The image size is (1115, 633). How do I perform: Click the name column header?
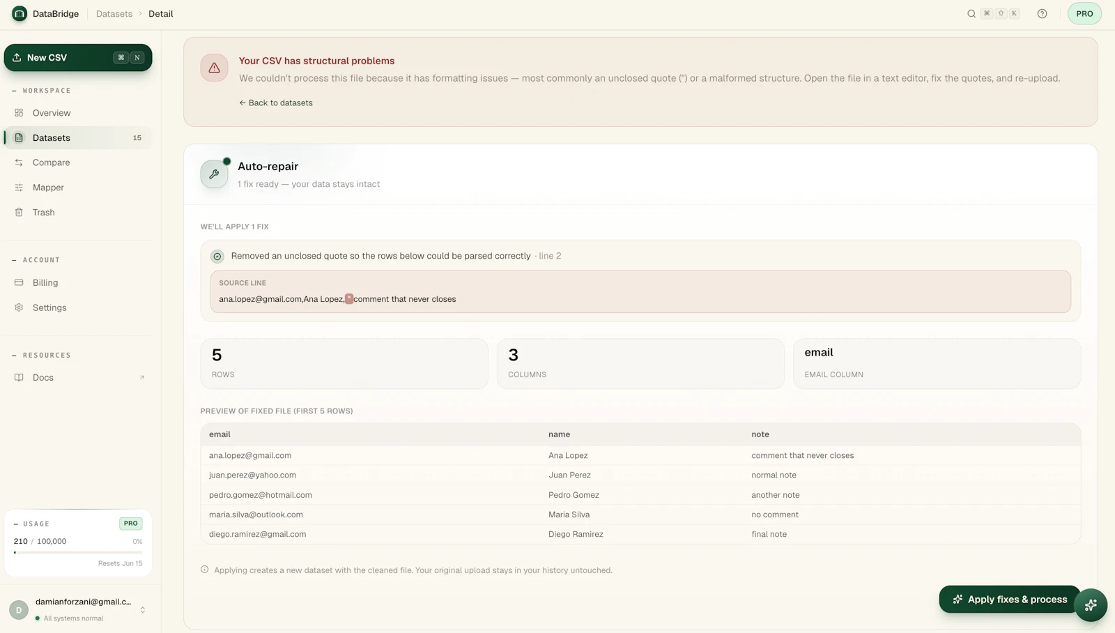point(559,434)
